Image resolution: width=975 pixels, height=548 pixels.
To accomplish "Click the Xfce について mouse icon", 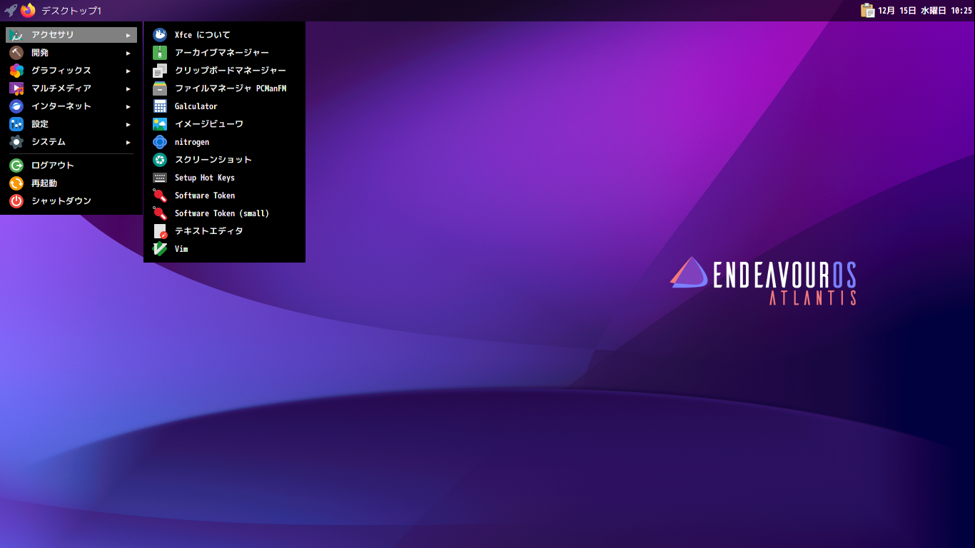I will click(x=160, y=34).
